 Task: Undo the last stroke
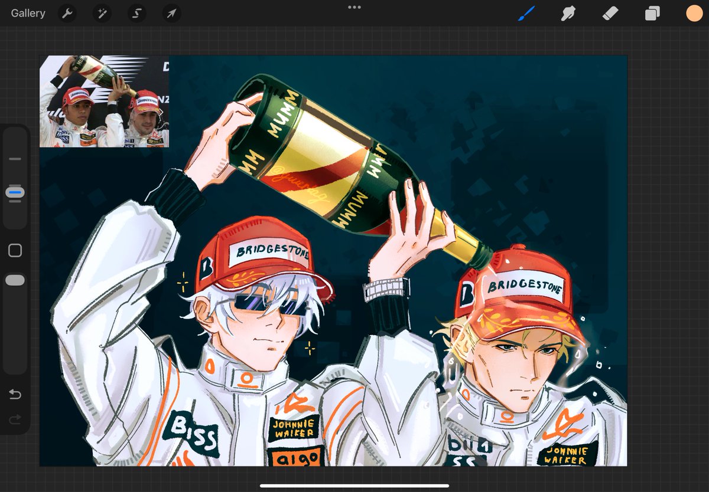[x=15, y=394]
